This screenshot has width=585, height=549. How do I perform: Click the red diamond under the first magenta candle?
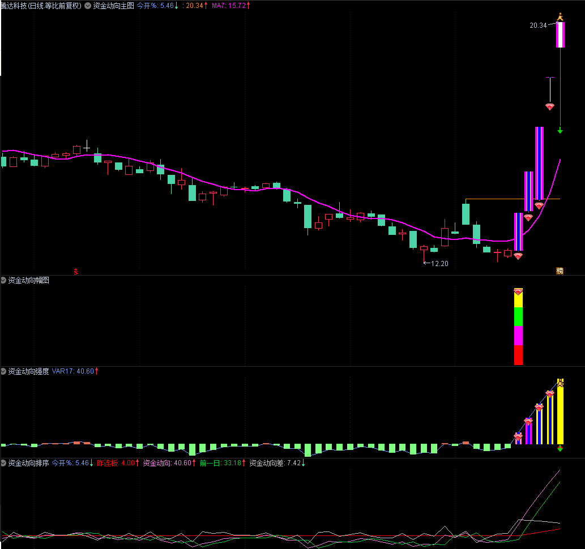(x=518, y=256)
